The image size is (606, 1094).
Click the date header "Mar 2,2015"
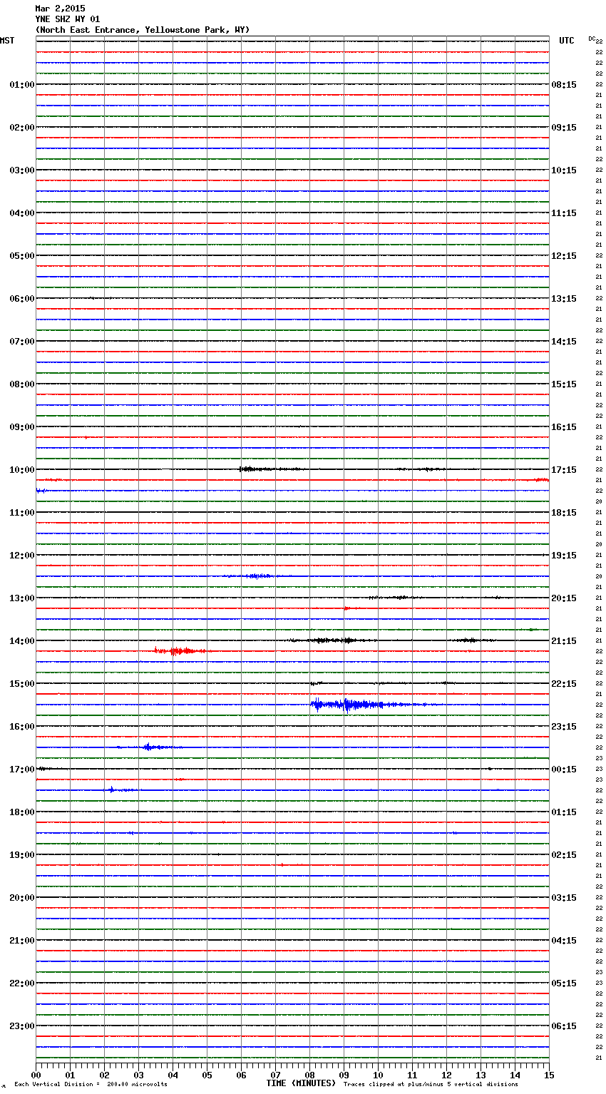coord(60,9)
